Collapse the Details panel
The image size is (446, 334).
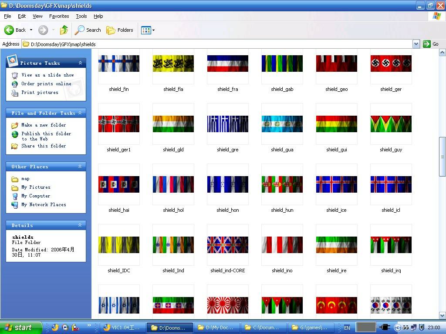coord(80,225)
